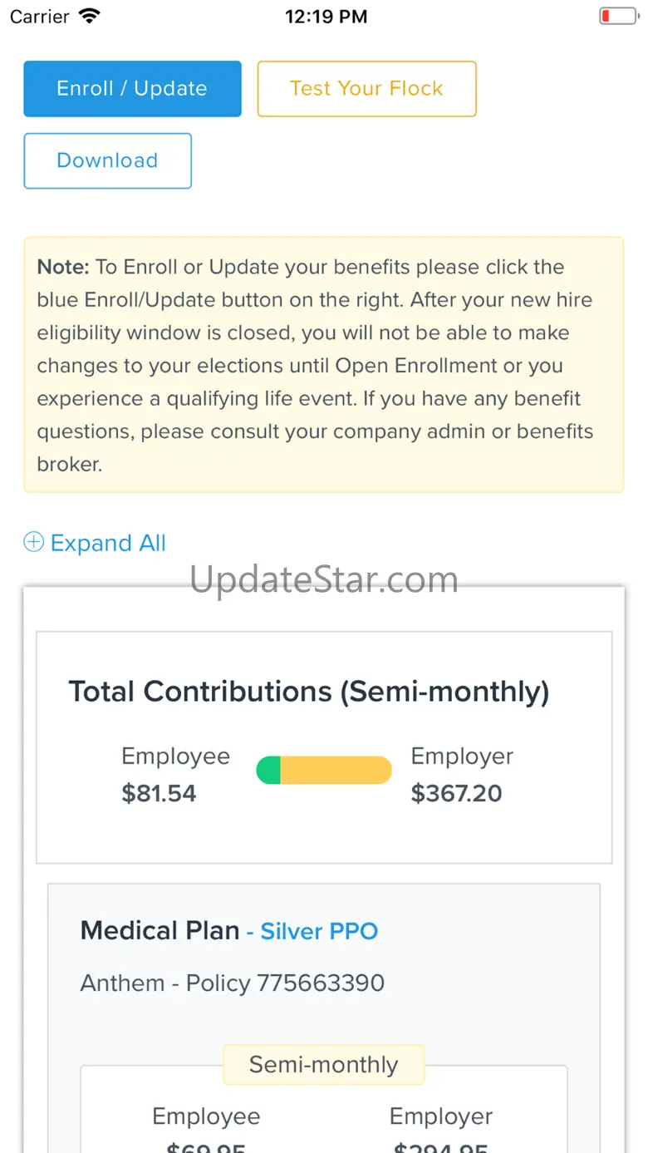The image size is (648, 1153).
Task: Tap the 12:19 PM clock in status bar
Action: [x=326, y=17]
